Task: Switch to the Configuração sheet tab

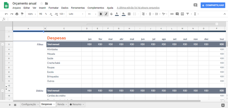Action: (x=30, y=104)
